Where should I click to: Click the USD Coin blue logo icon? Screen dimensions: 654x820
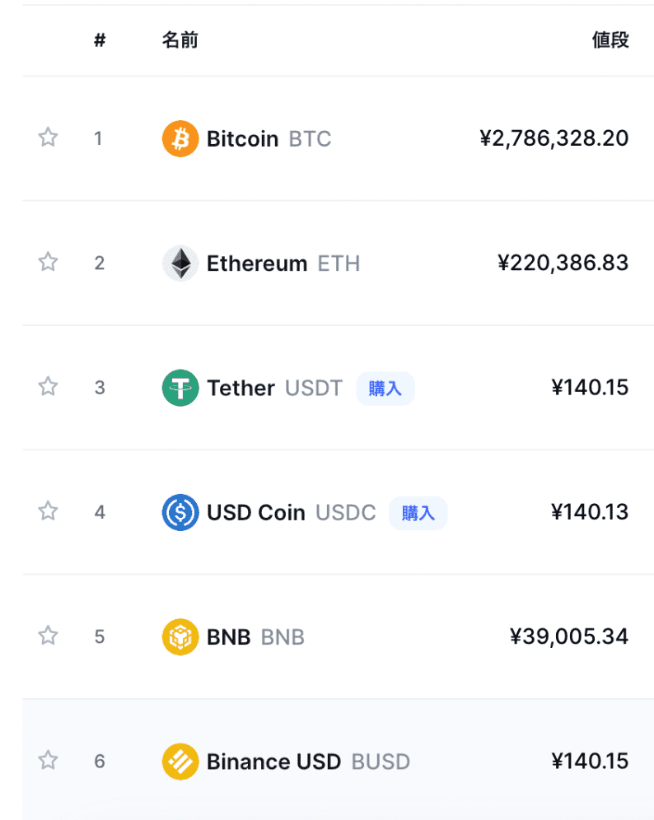coord(180,512)
